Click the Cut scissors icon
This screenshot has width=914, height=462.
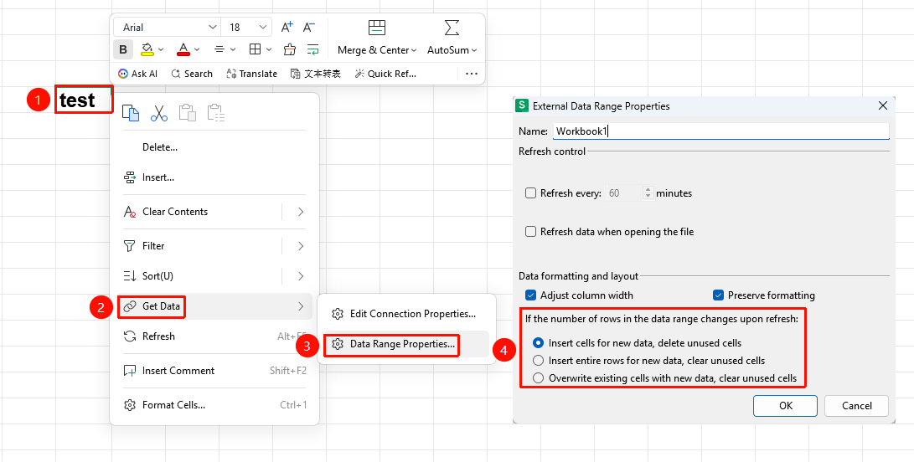(158, 113)
